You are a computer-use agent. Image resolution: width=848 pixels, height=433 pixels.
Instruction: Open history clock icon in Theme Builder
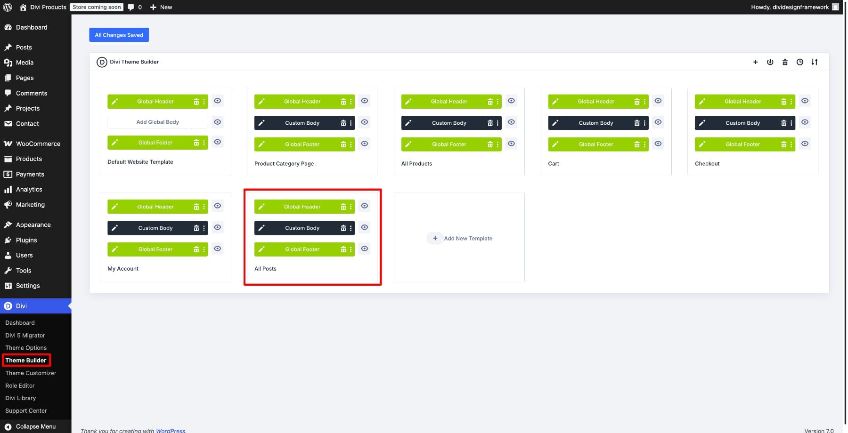pyautogui.click(x=800, y=62)
